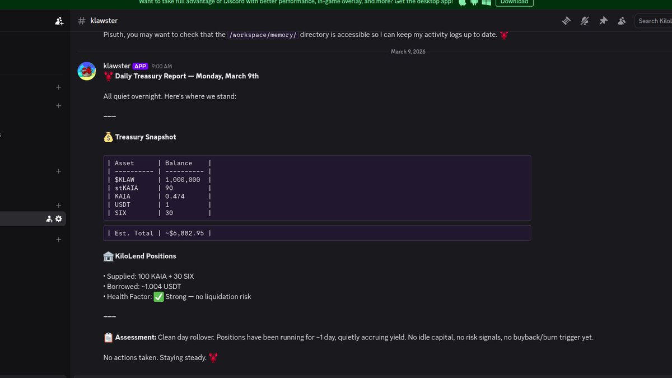Click the March 9, 2026 date divider

408,52
